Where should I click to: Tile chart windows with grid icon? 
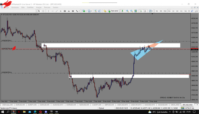tap(136, 11)
